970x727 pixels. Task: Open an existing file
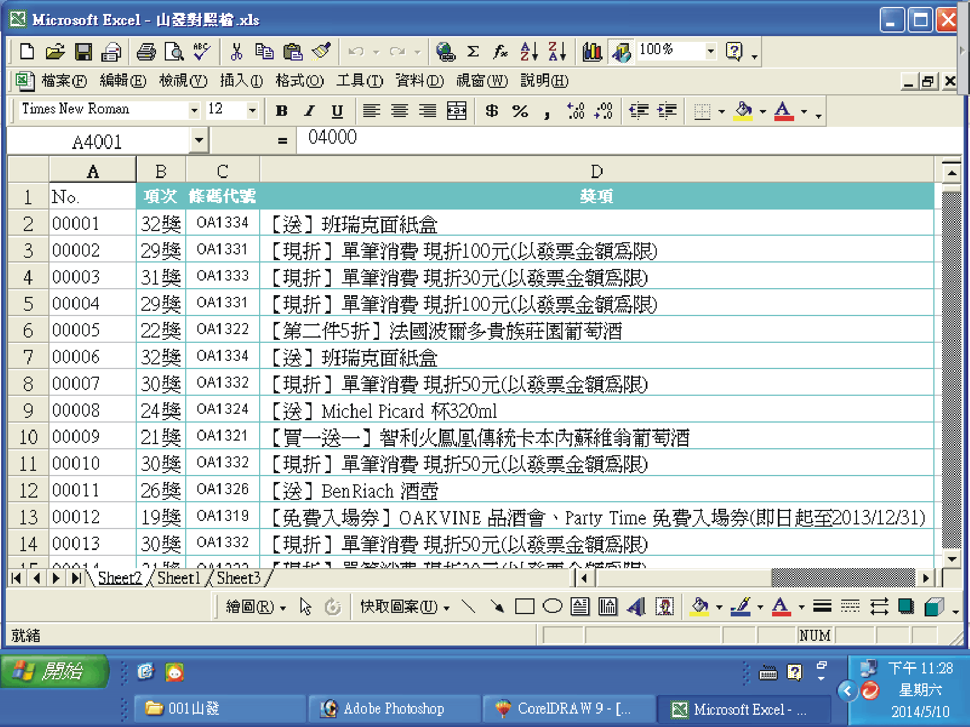[x=55, y=52]
